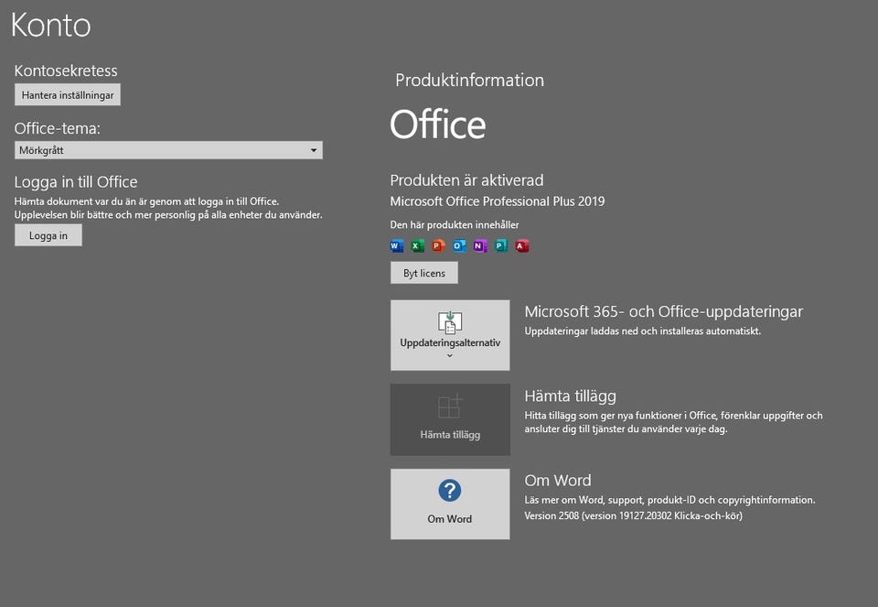Click the PowerPoint app icon
Screen dimensions: 878x607
438,245
